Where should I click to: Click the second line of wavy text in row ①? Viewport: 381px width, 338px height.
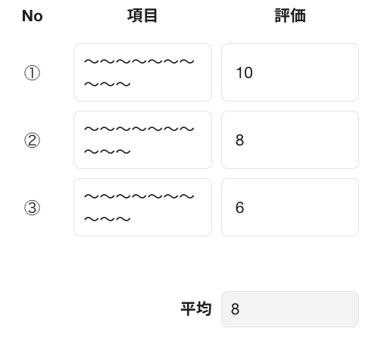pos(108,84)
